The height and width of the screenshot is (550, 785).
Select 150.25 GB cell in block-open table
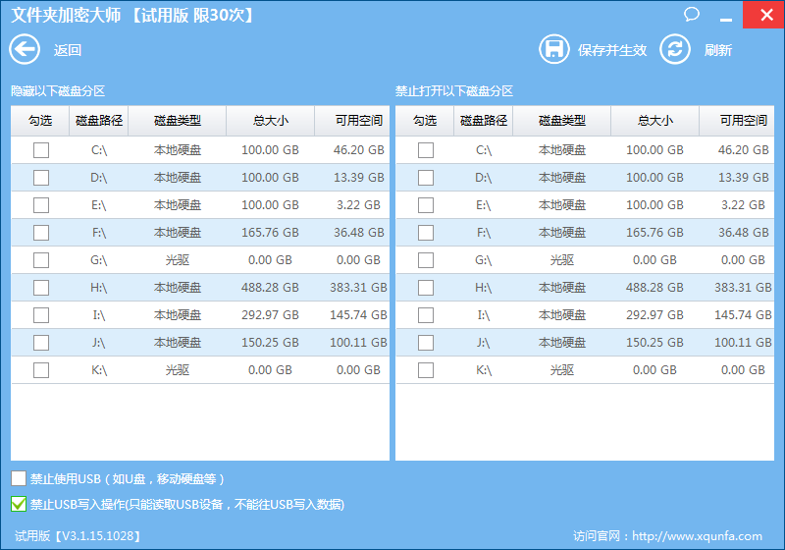pyautogui.click(x=654, y=343)
